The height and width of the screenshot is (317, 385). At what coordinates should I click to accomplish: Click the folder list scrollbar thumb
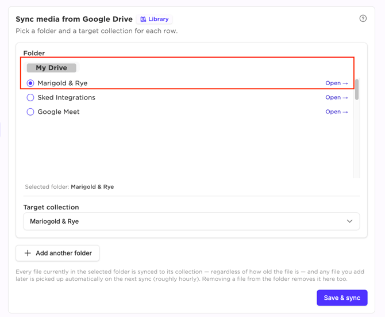[357, 89]
